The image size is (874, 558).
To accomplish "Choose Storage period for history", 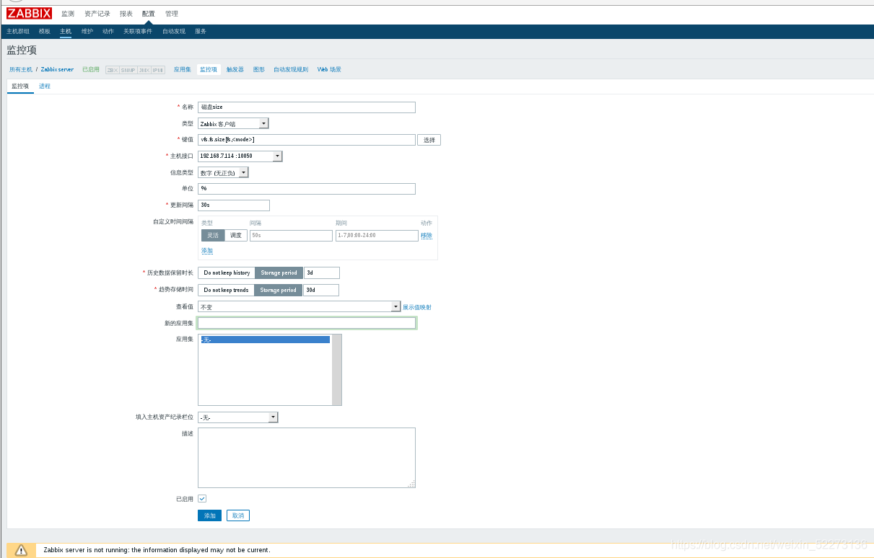I will (x=279, y=273).
